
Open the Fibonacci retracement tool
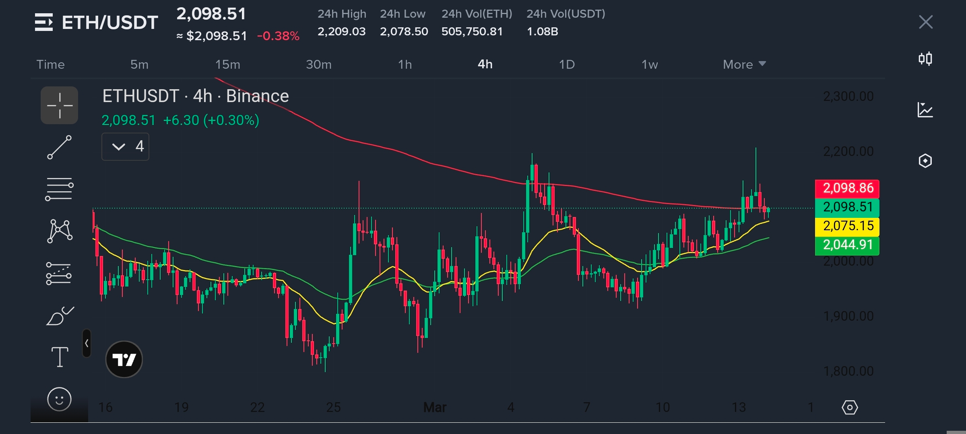point(59,189)
